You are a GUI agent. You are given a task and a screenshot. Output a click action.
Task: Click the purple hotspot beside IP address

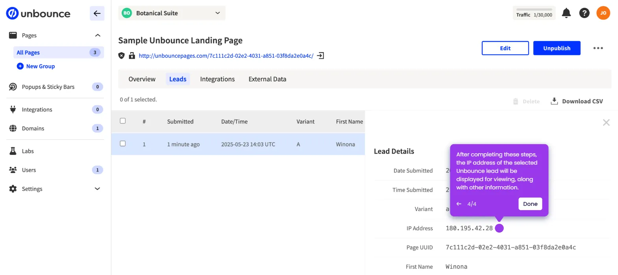point(499,228)
